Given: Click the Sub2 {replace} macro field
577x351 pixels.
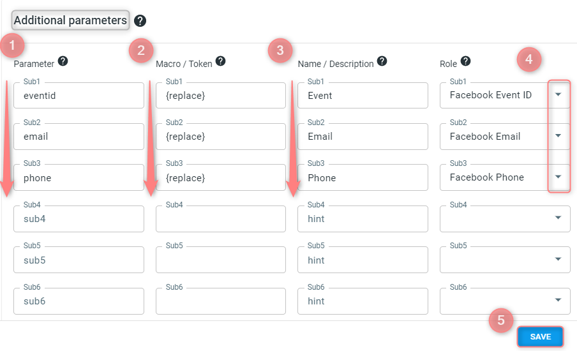Looking at the screenshot, I should click(221, 137).
